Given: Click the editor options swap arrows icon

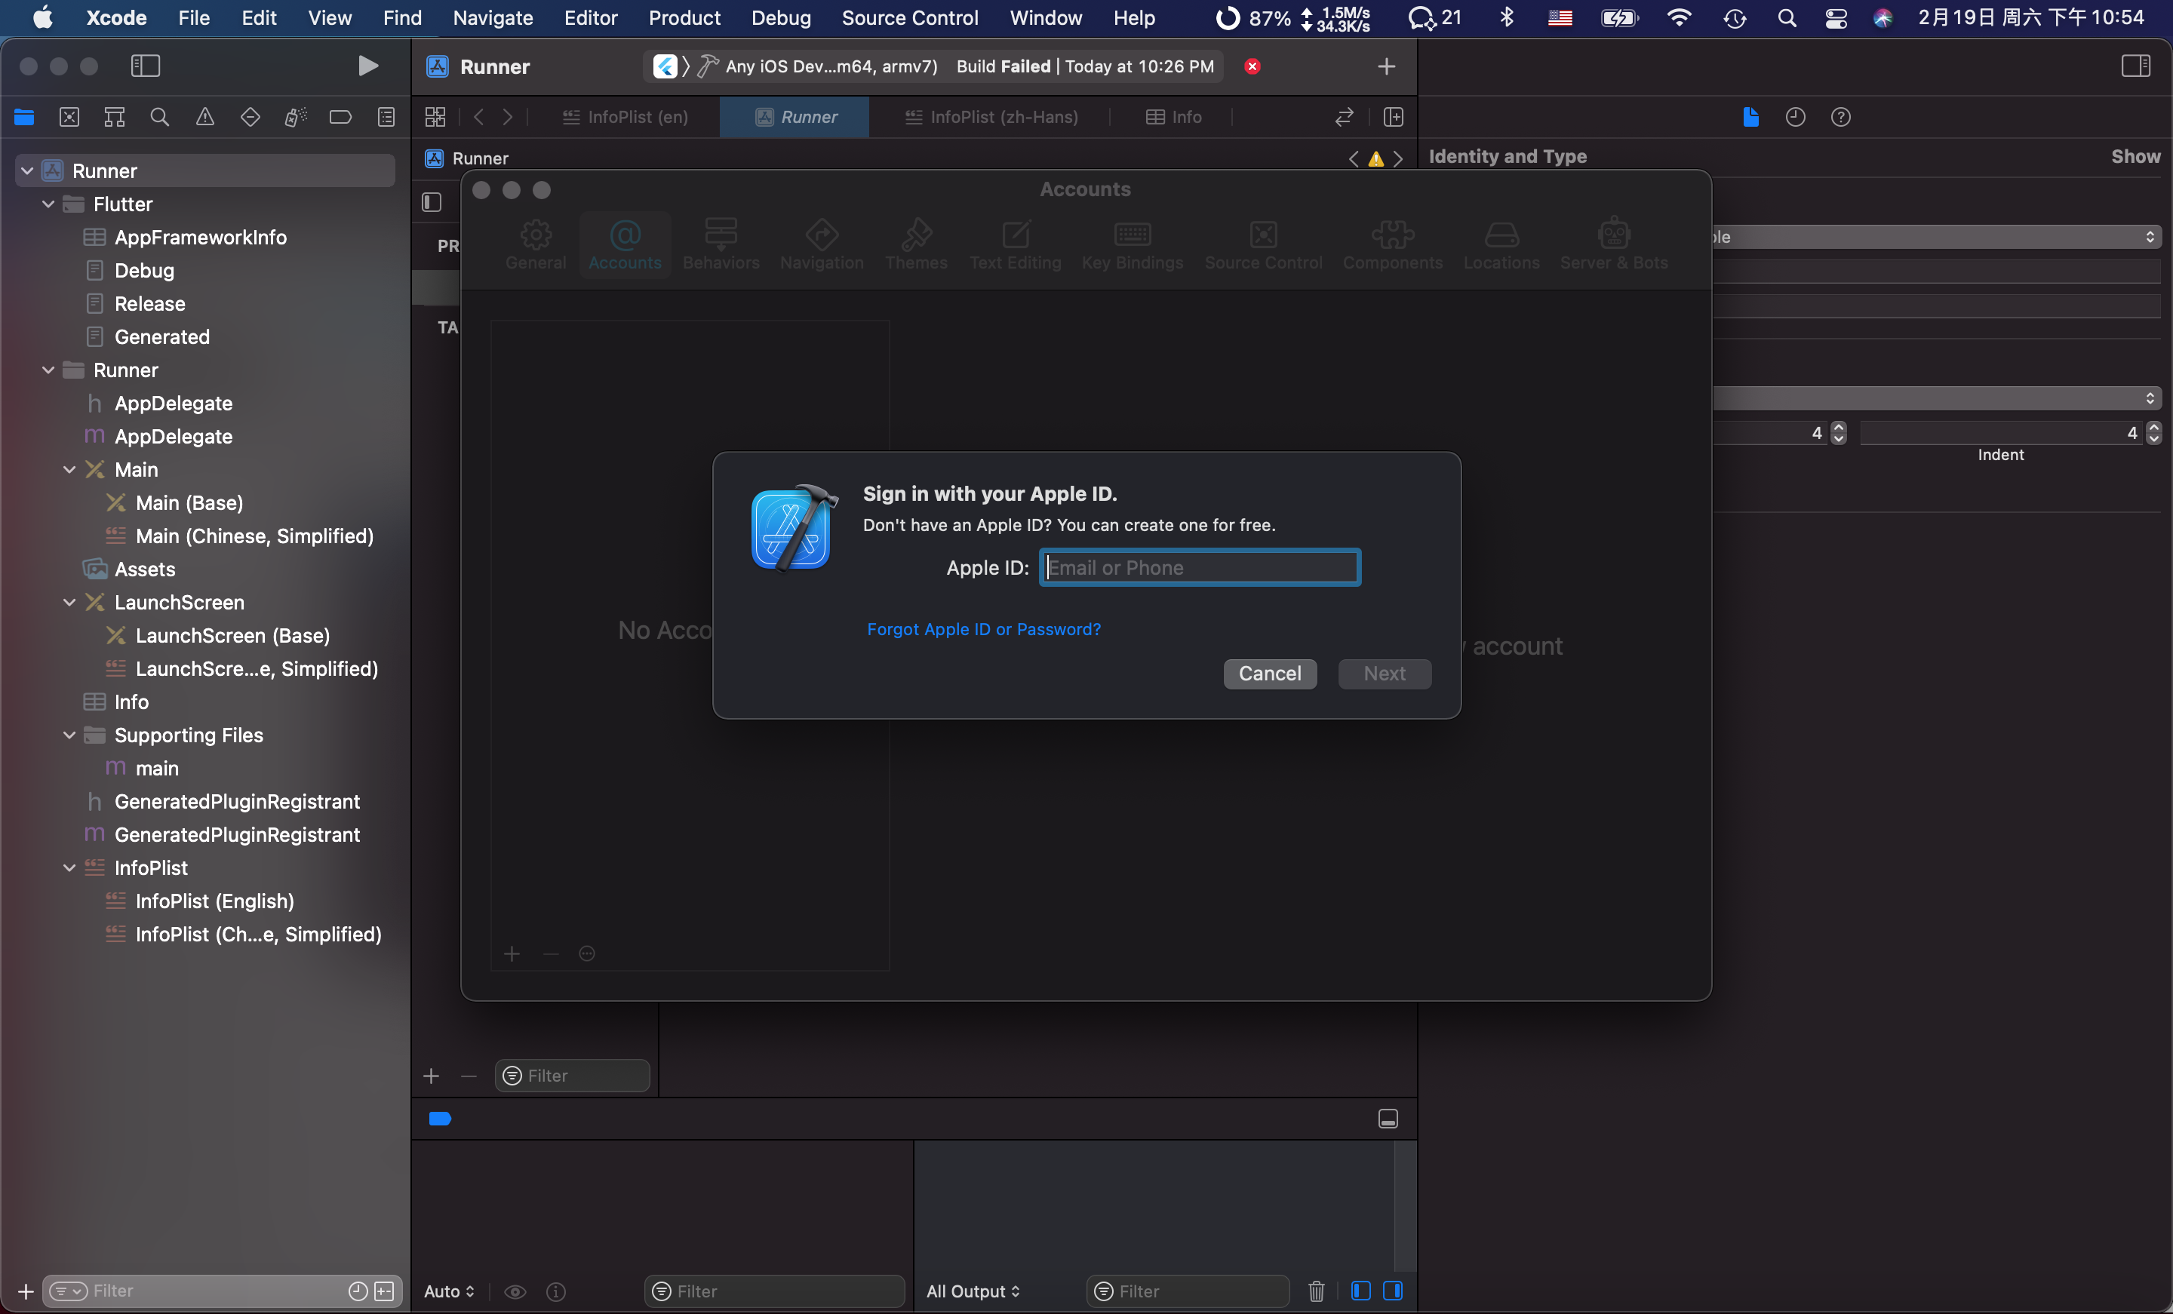Looking at the screenshot, I should 1344,117.
